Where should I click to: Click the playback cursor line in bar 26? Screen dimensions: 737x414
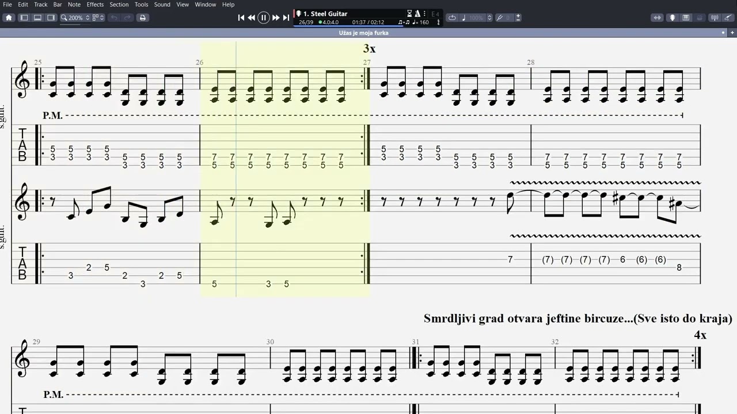pyautogui.click(x=236, y=170)
